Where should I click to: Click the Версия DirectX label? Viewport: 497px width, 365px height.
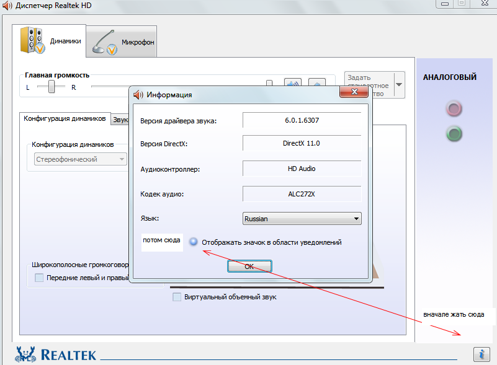click(164, 144)
